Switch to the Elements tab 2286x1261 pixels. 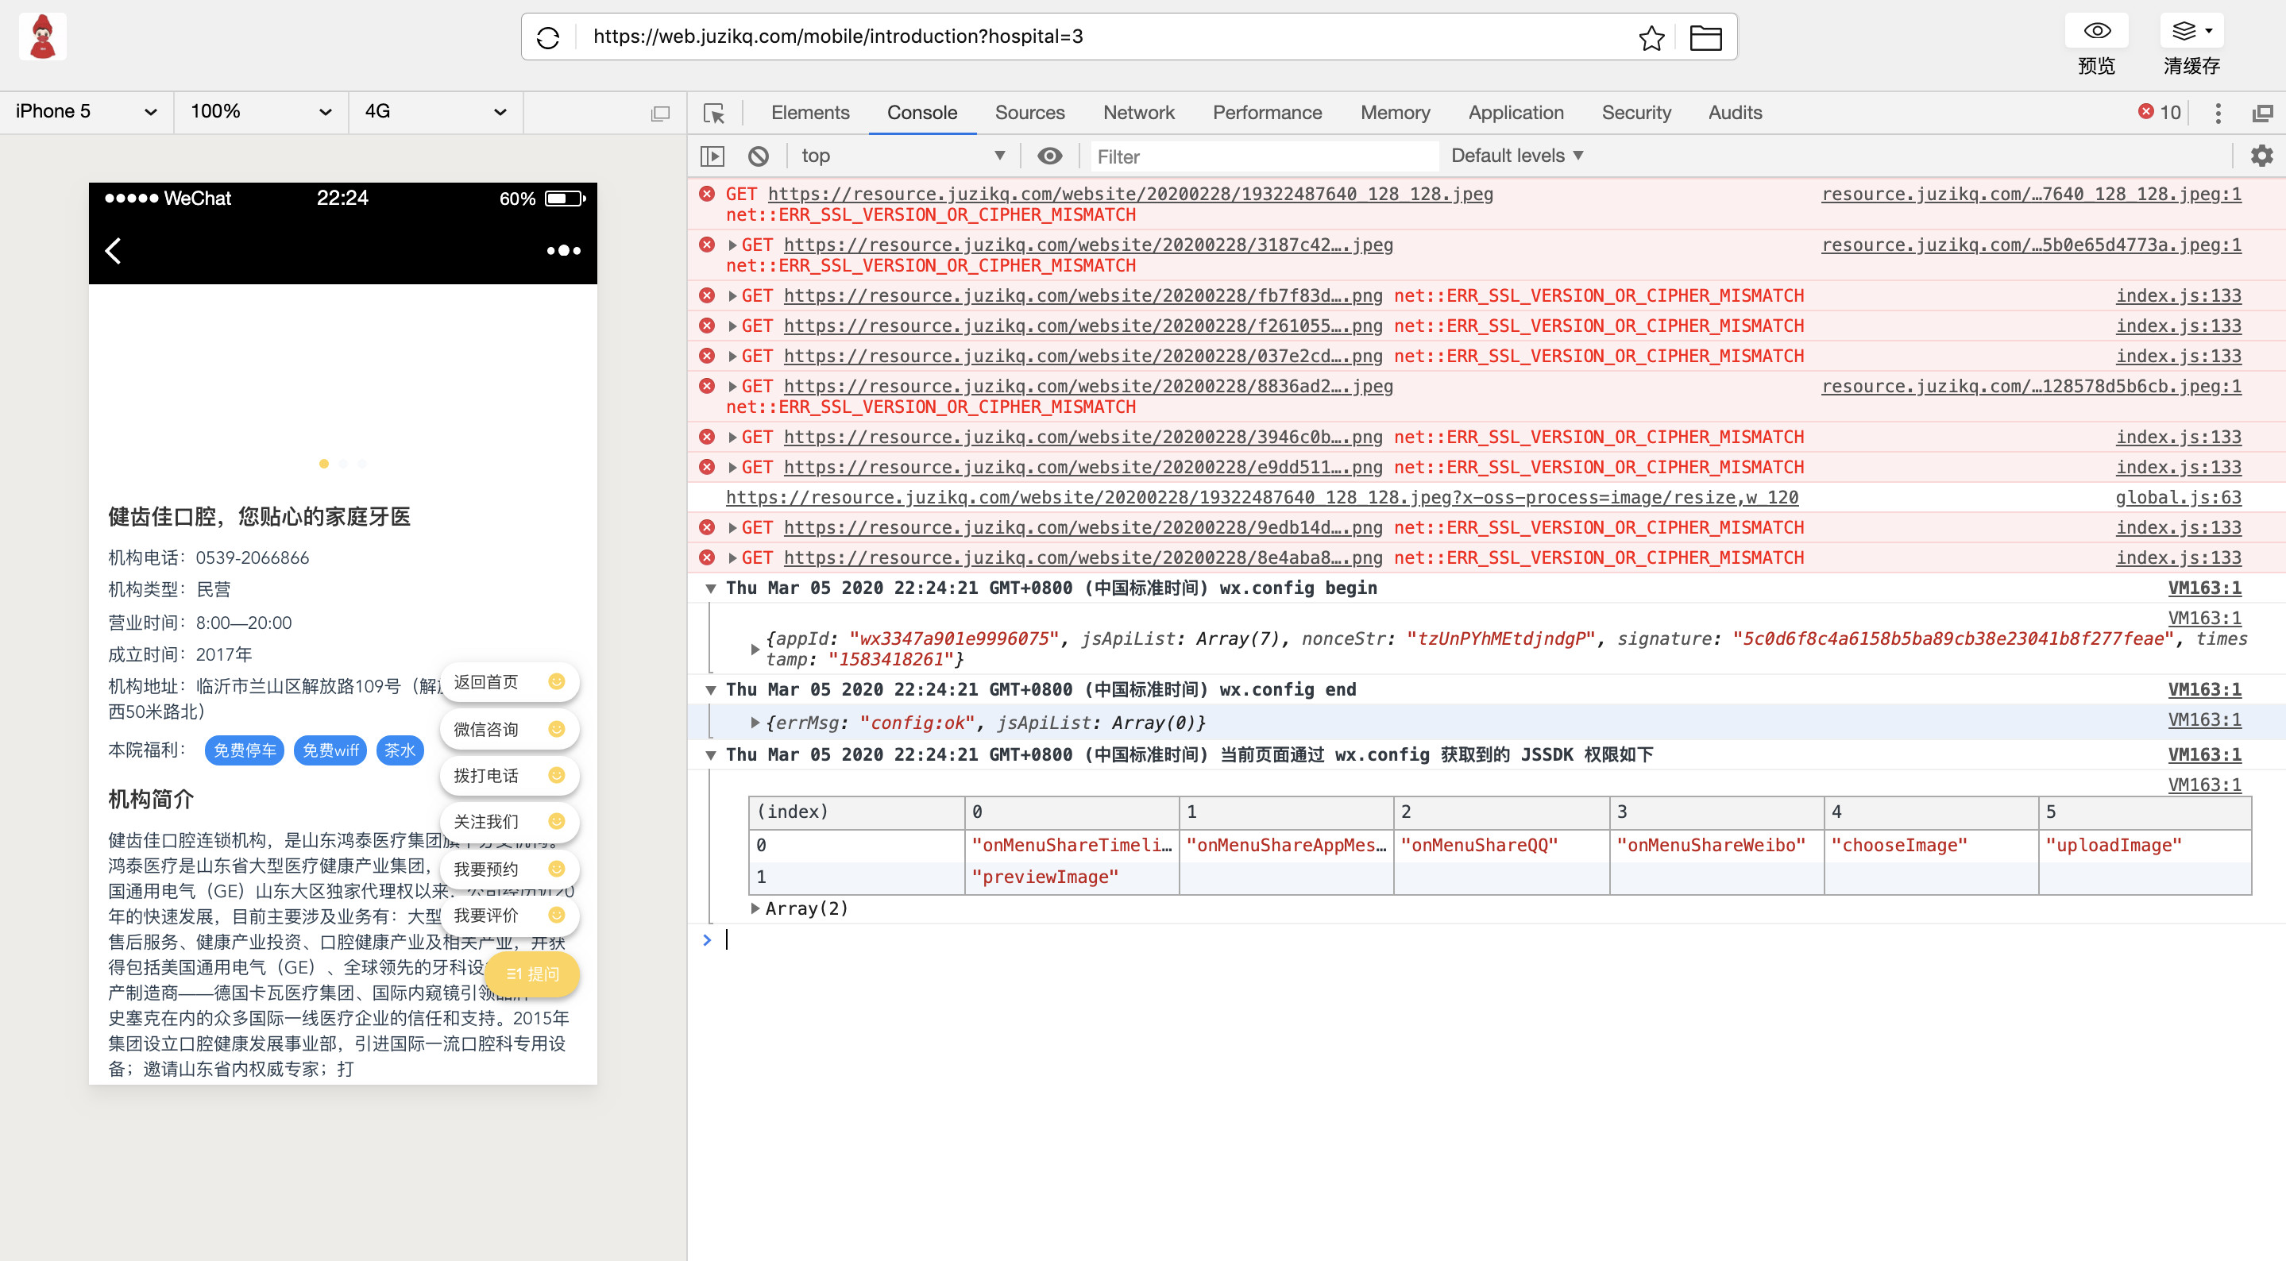point(809,113)
